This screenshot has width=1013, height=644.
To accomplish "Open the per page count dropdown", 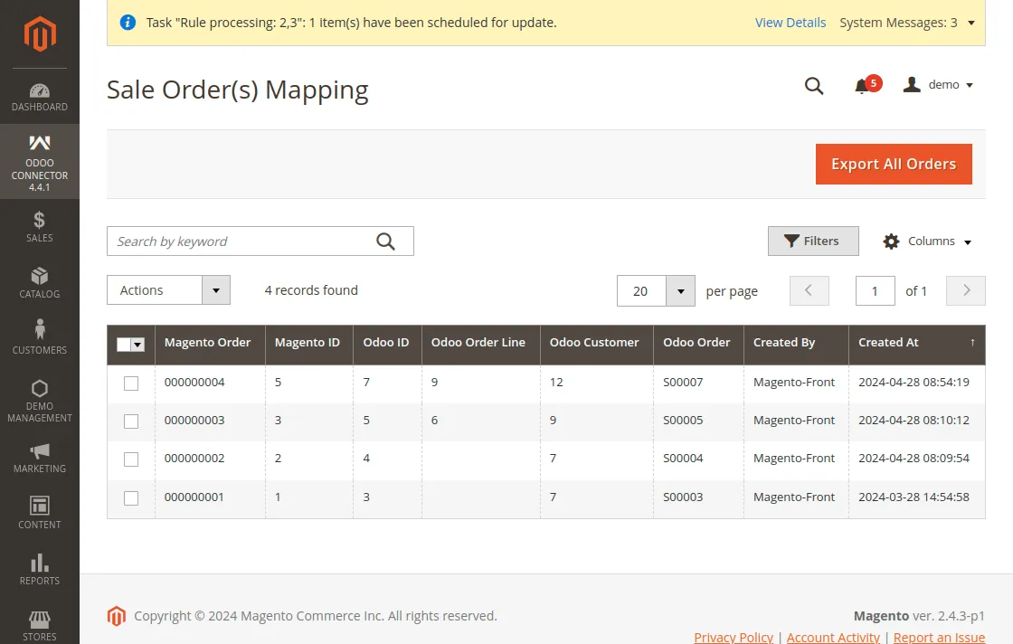I will (679, 291).
